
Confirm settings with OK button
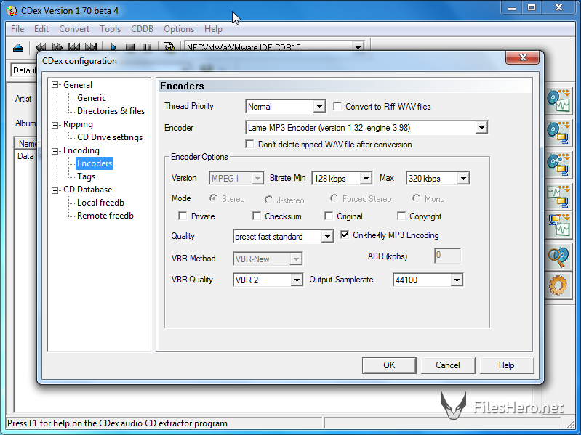point(389,365)
